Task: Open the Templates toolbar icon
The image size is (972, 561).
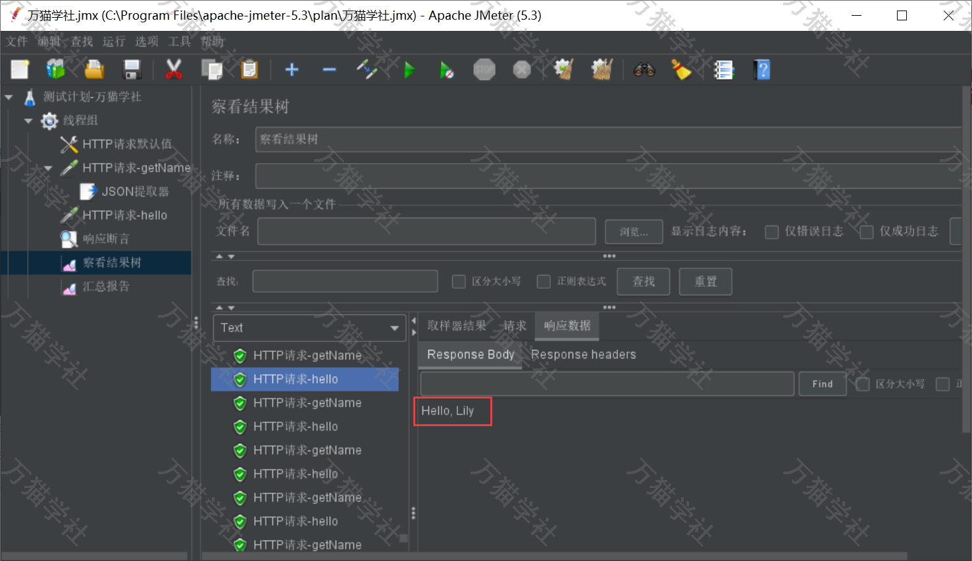Action: pos(56,70)
